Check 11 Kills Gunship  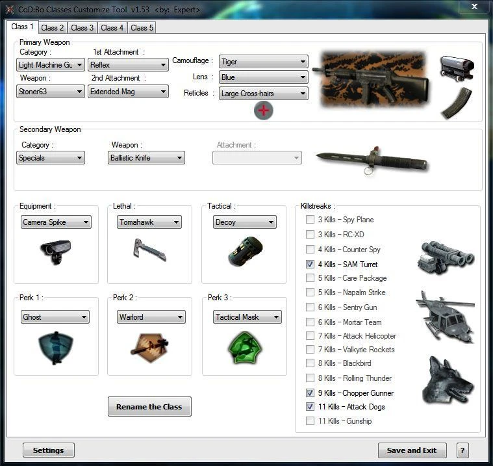(x=310, y=421)
